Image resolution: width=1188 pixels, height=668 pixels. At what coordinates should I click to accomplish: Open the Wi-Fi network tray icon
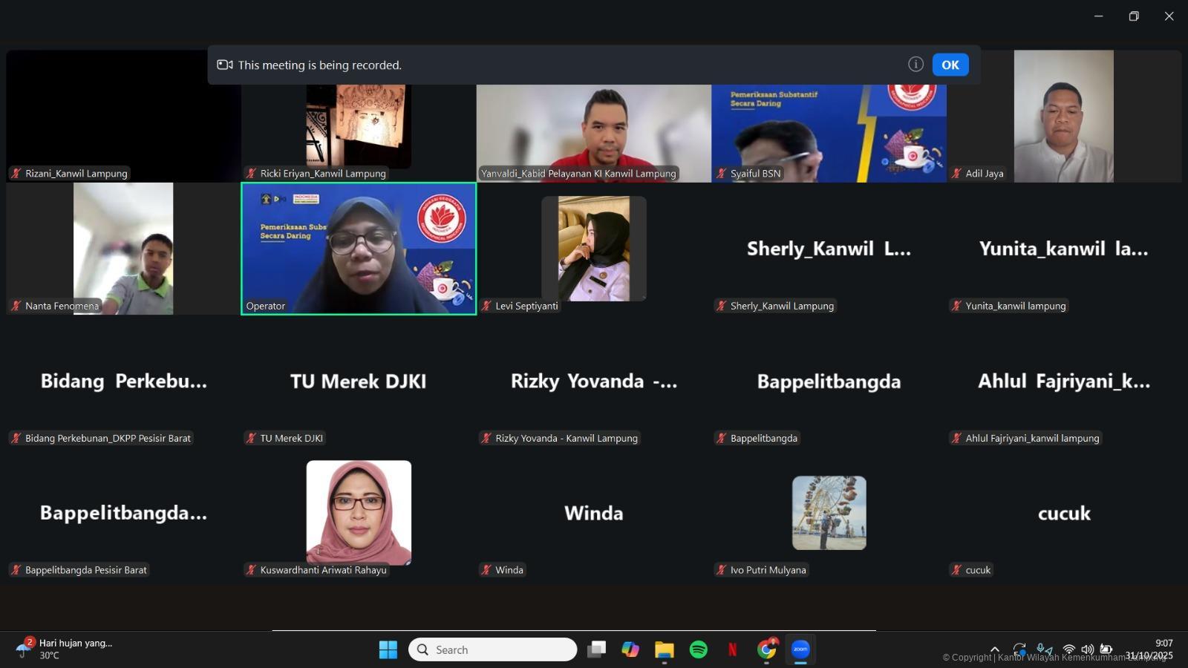coord(1068,649)
